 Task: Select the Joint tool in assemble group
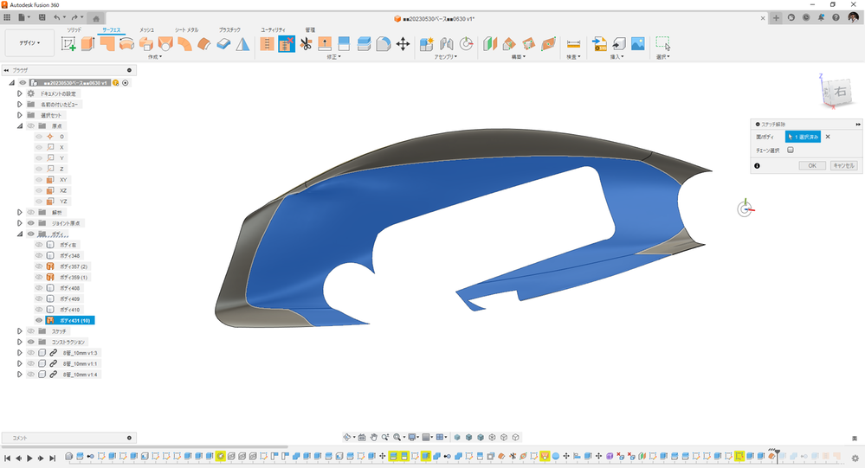[446, 44]
